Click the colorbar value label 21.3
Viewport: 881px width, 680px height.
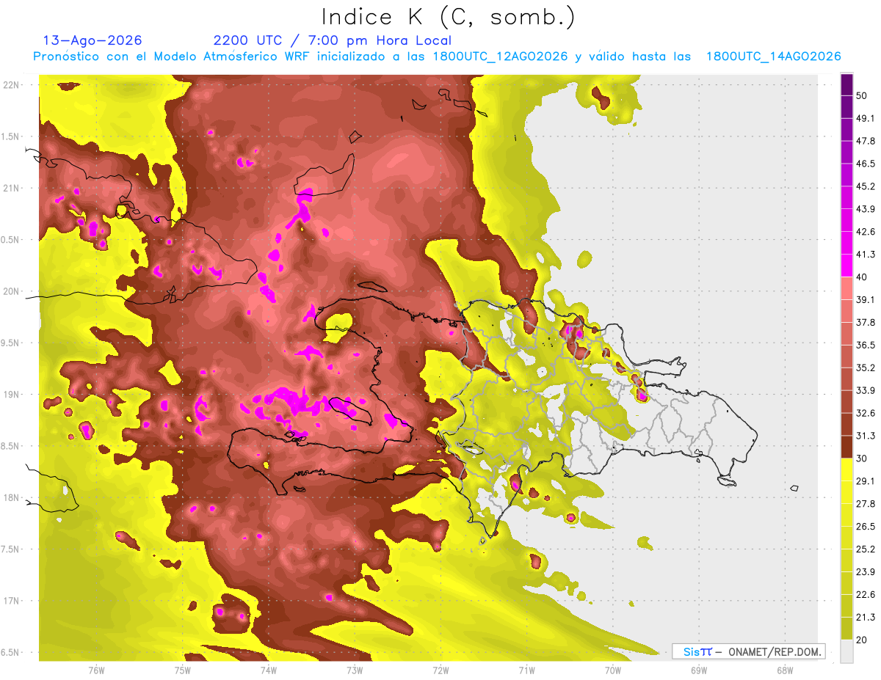tap(866, 618)
